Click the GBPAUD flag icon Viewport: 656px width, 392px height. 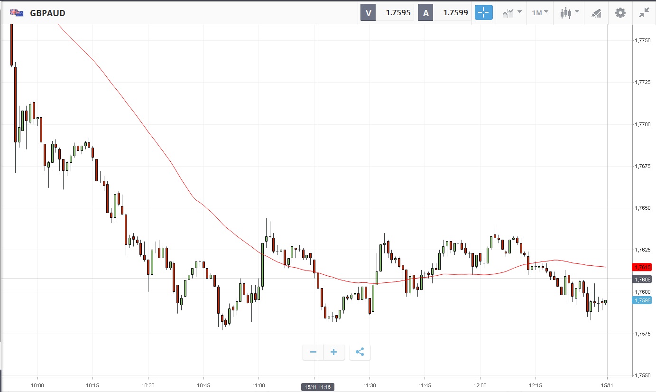coord(17,13)
